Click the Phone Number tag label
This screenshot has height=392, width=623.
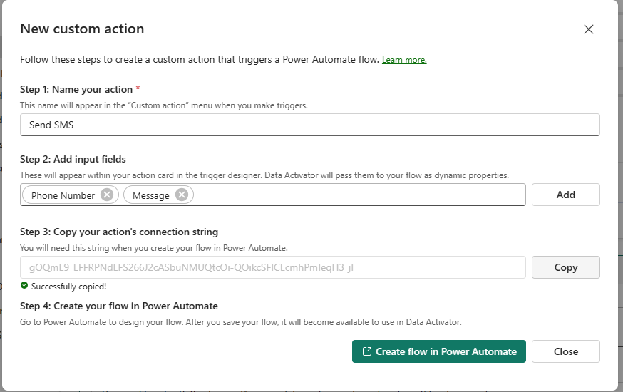click(63, 195)
